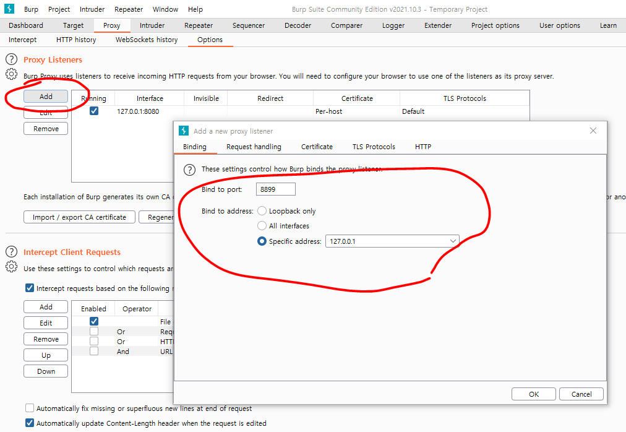Select Loopback only radio button
The width and height of the screenshot is (626, 432).
262,211
